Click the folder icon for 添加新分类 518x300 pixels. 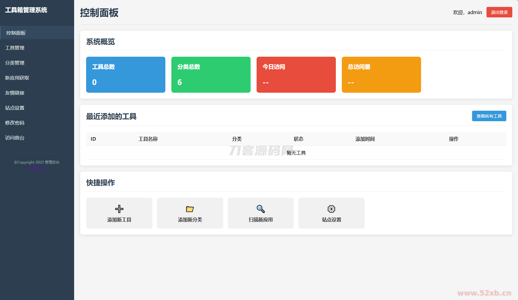click(190, 209)
